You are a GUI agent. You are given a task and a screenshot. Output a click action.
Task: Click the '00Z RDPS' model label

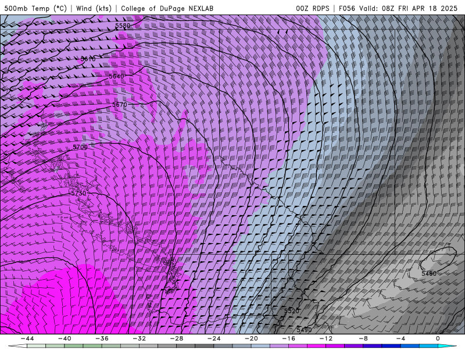tap(313, 8)
